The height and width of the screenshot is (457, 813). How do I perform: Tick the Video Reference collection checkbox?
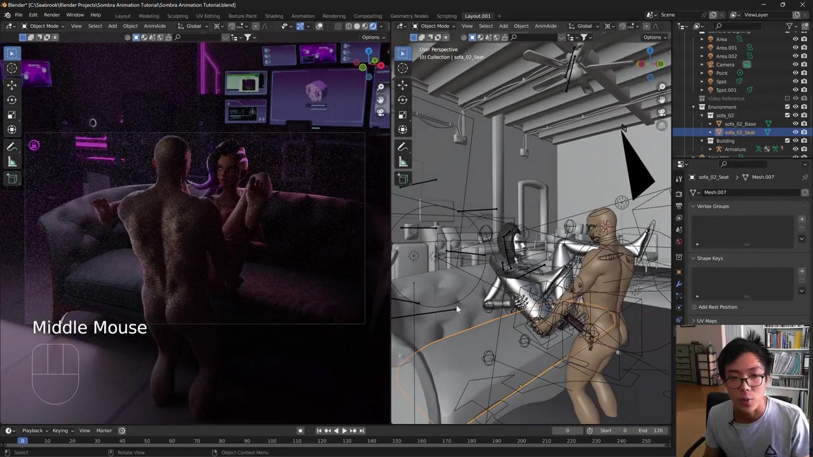788,98
